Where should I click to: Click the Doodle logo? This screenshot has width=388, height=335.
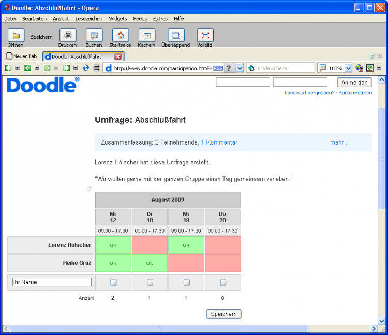pyautogui.click(x=43, y=85)
